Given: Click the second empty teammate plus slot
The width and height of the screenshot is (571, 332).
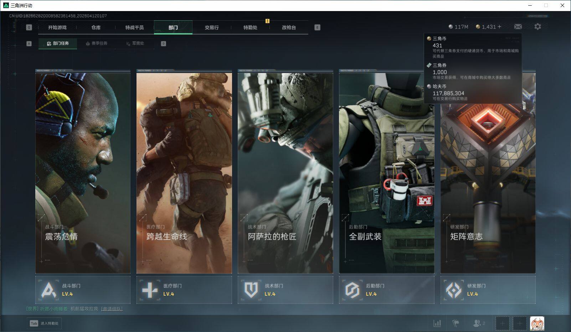Looking at the screenshot, I should [x=519, y=323].
